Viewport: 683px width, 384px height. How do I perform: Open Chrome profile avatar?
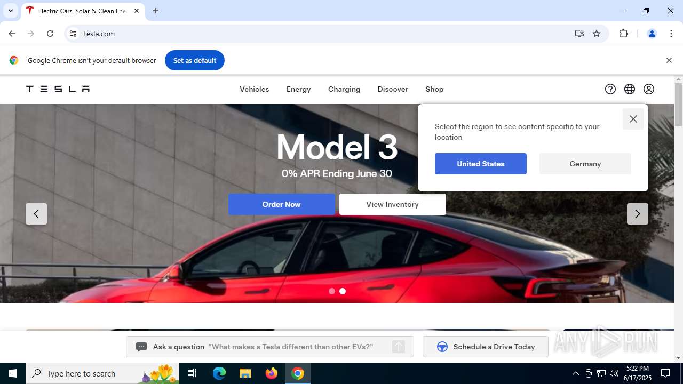652,34
